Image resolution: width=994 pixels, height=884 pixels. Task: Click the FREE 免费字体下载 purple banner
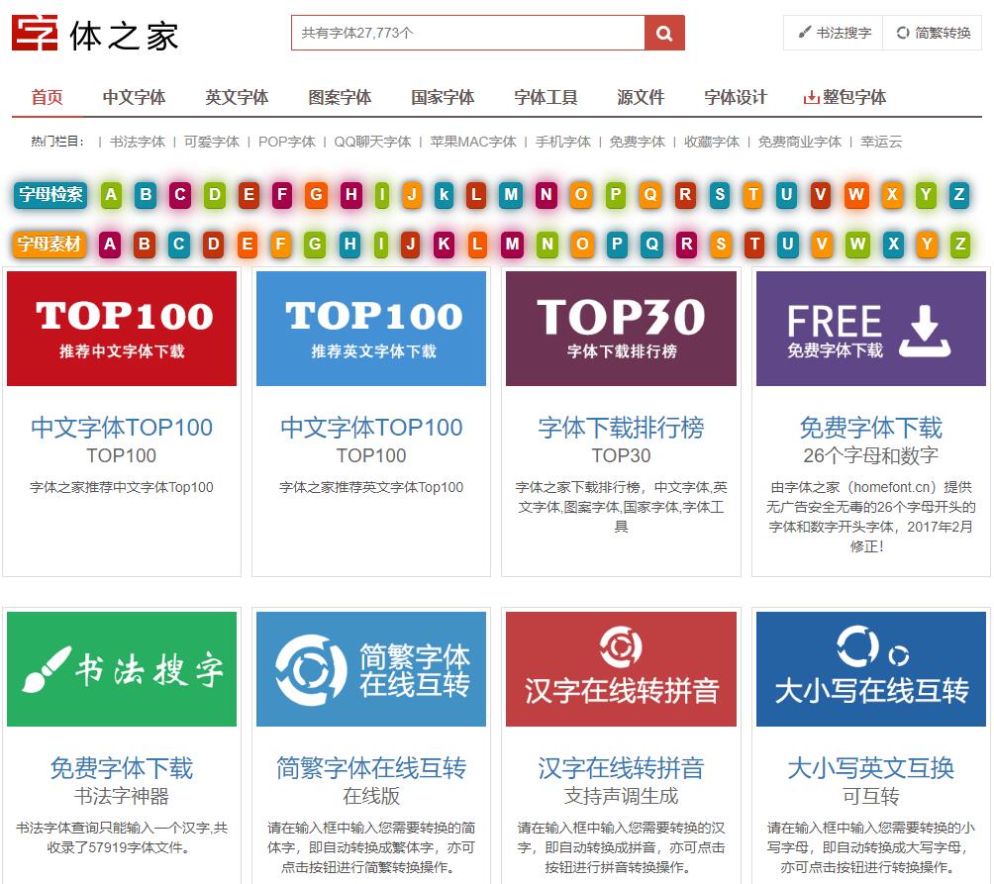click(x=870, y=328)
